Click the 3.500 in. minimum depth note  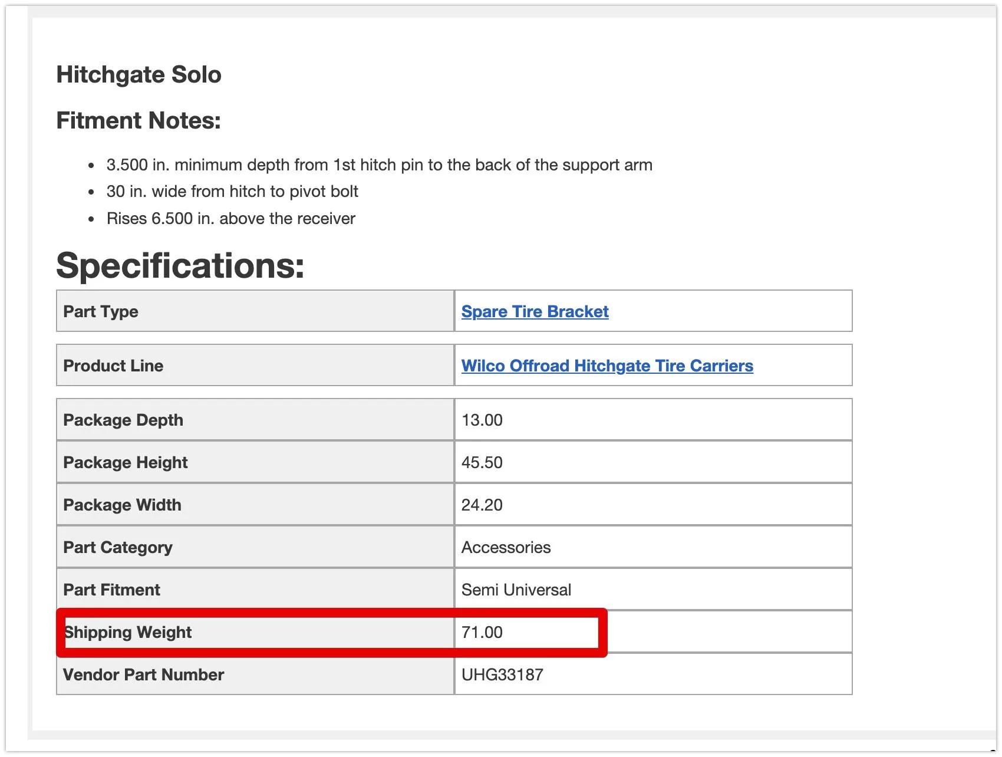coord(380,165)
